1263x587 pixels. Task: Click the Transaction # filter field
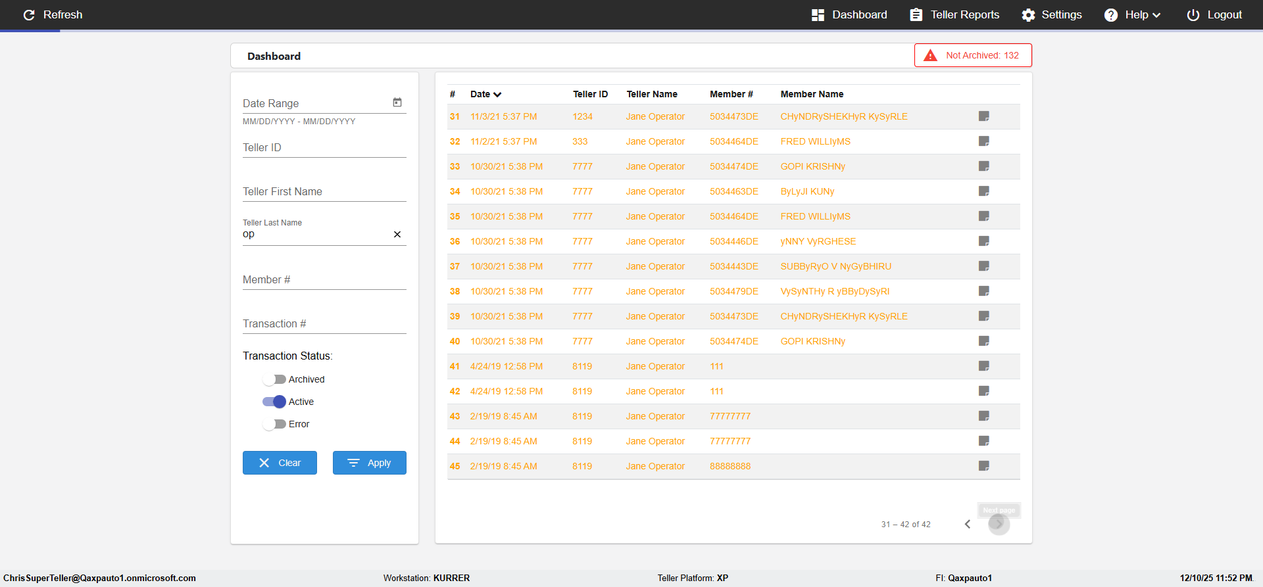tap(324, 323)
